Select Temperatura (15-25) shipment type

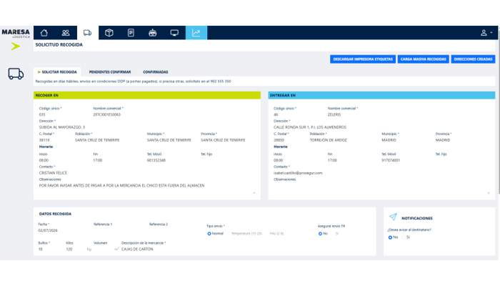click(246, 234)
